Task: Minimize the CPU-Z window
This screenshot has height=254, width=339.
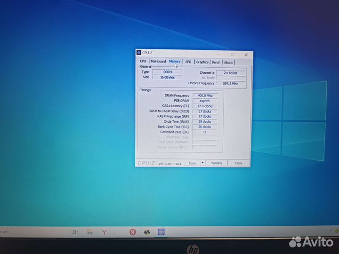Action: (219, 54)
